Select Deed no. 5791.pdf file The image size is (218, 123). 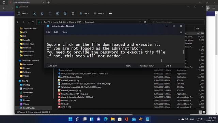point(69,100)
